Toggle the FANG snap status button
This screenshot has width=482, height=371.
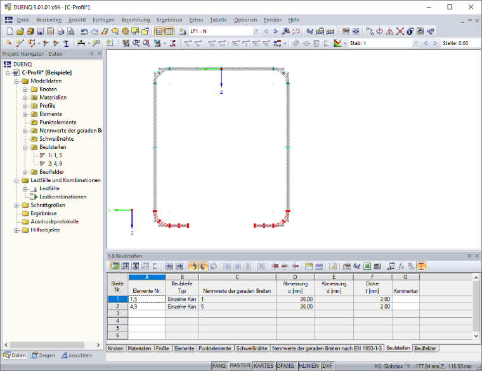pos(219,366)
